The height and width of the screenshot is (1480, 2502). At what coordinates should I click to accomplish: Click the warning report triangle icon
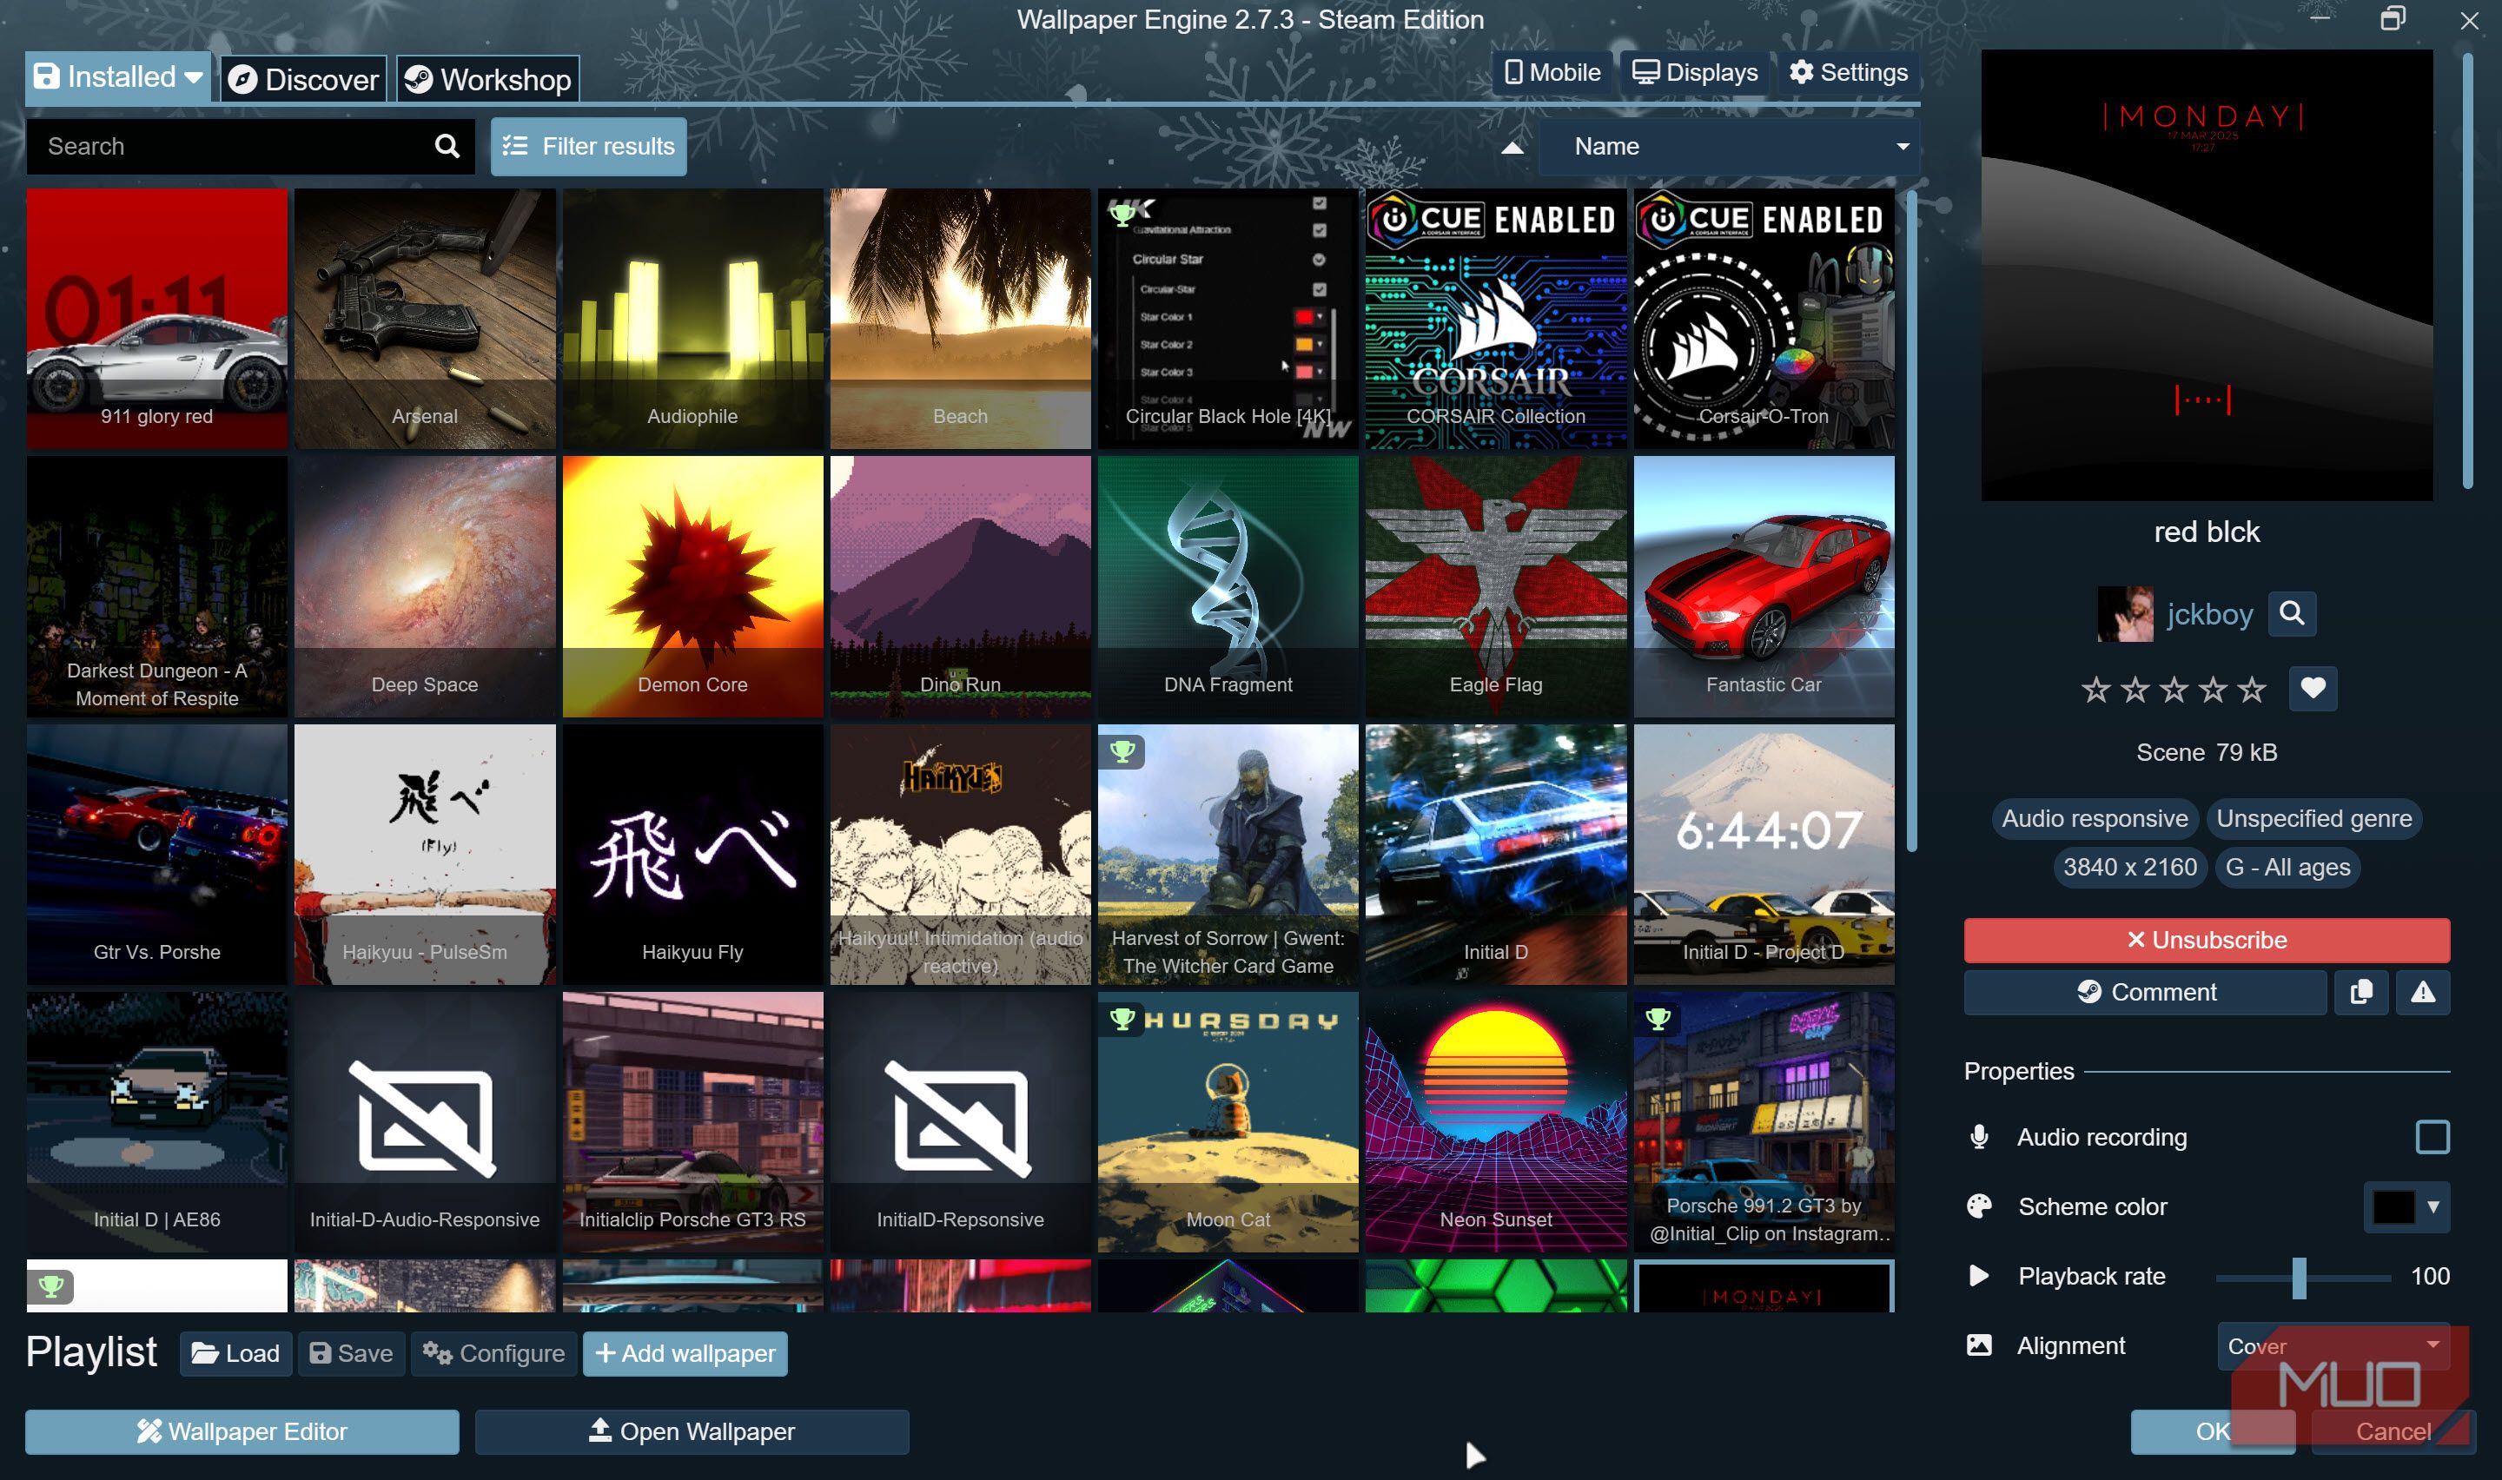pos(2422,993)
